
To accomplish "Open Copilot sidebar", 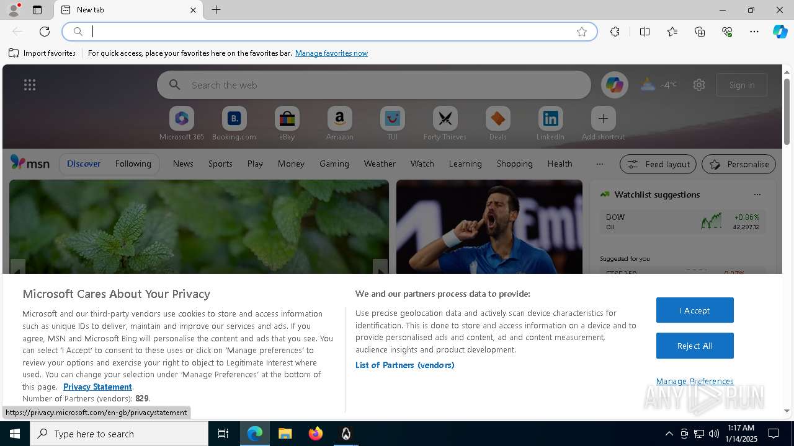I will pos(780,32).
